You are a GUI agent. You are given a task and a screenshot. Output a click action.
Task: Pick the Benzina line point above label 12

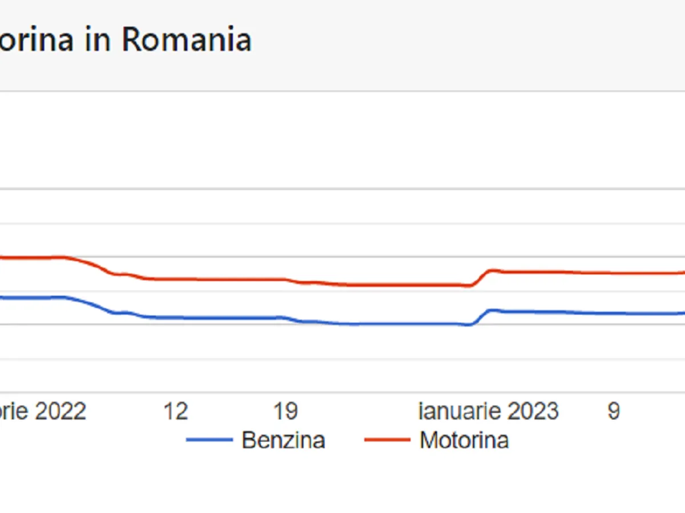[175, 317]
